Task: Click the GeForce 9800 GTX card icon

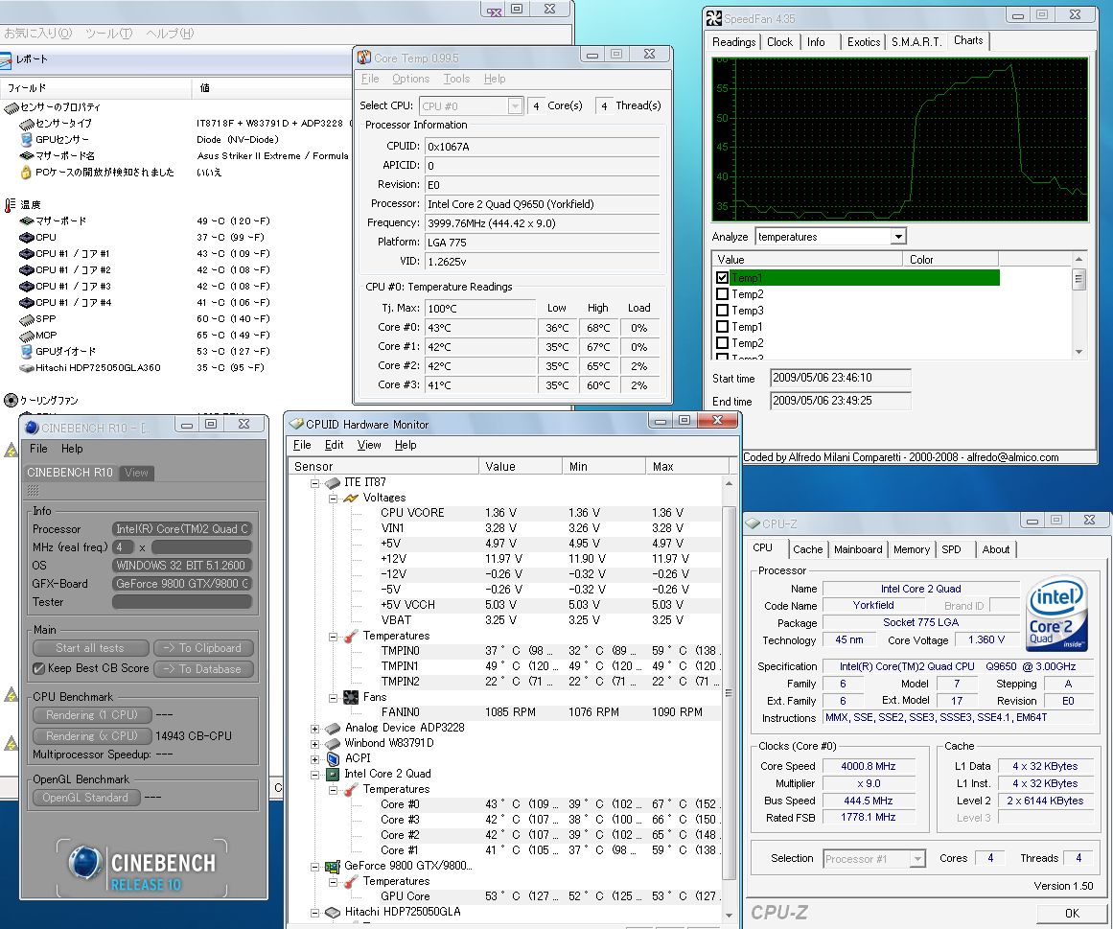Action: click(x=333, y=866)
